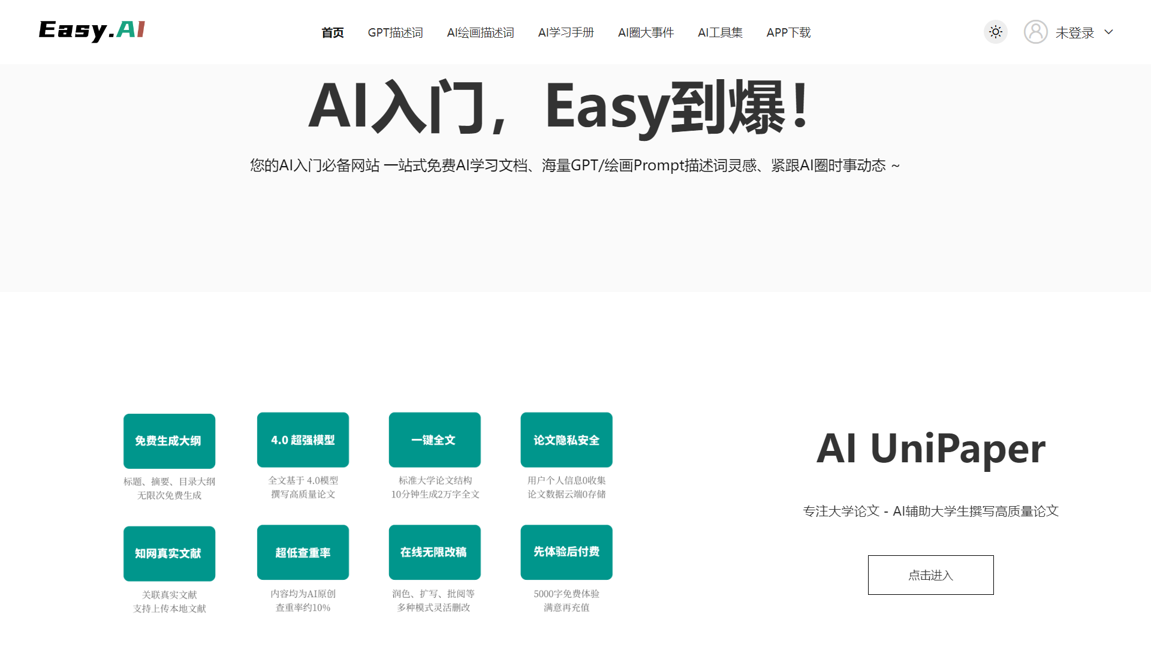The image size is (1151, 647).
Task: Select the 免费生成大纲 feature tile
Action: pos(169,440)
